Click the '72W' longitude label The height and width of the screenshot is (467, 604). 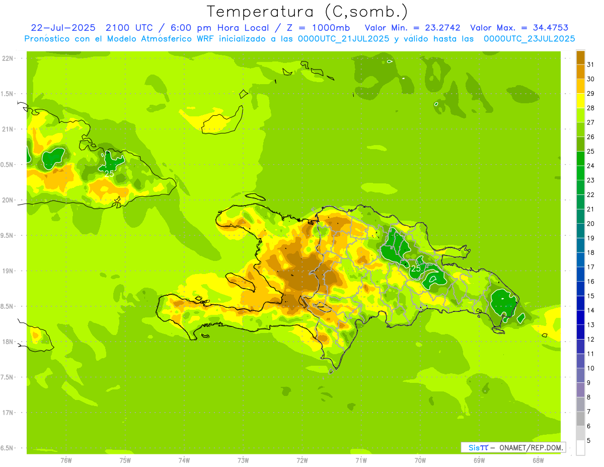point(302,460)
